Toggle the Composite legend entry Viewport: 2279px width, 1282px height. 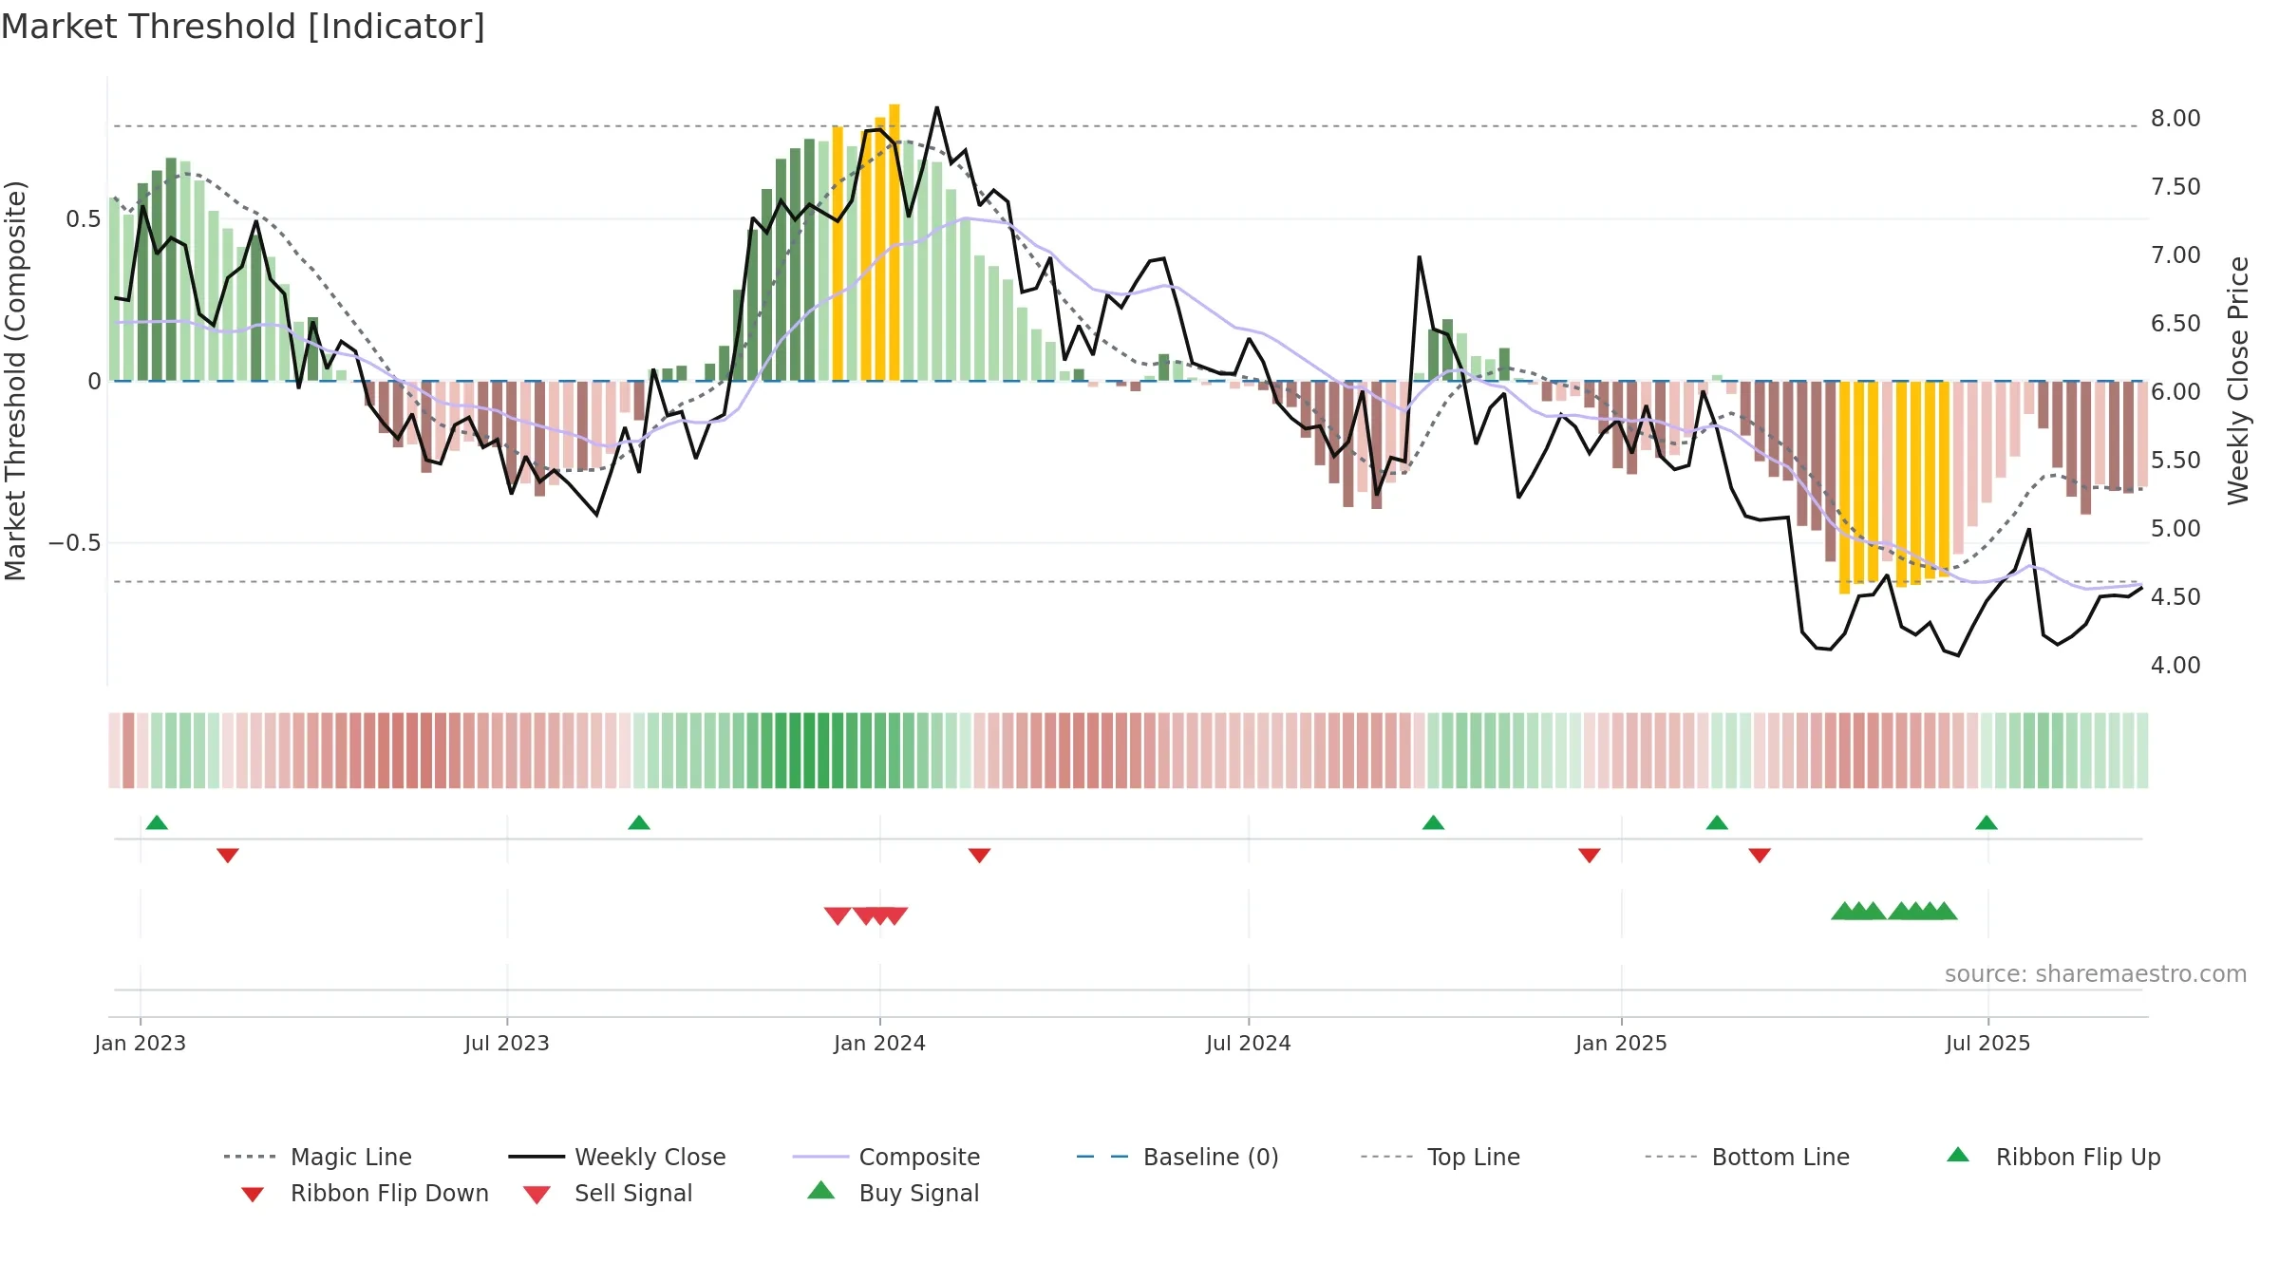coord(886,1157)
